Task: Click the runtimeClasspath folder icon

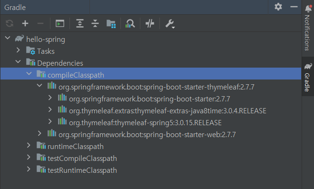Action: pyautogui.click(x=41, y=146)
